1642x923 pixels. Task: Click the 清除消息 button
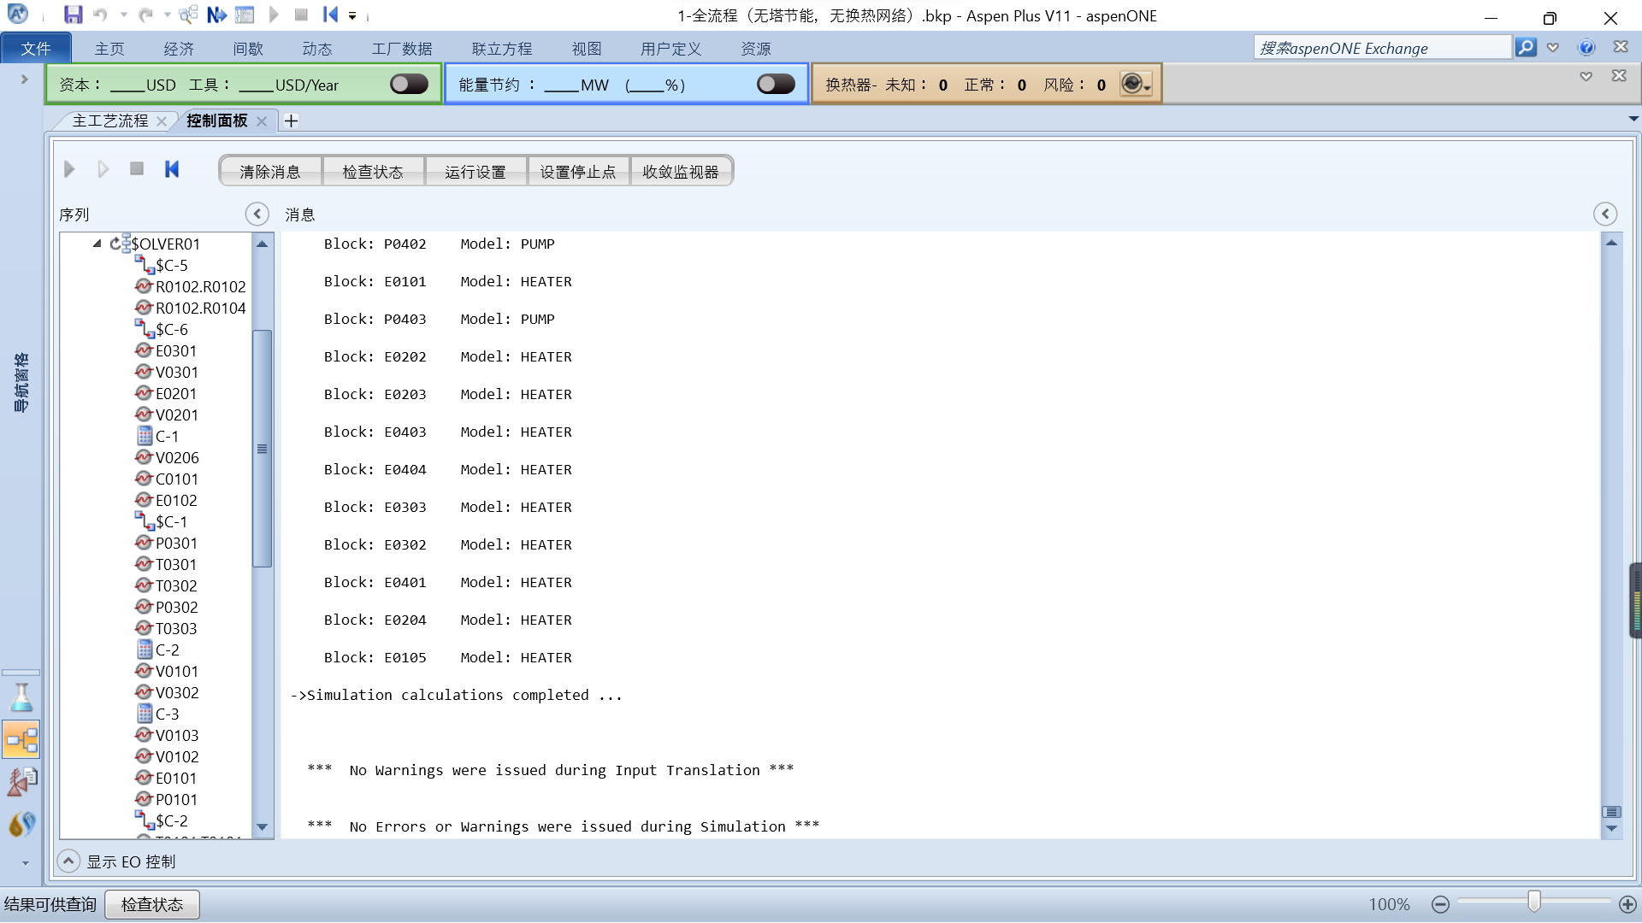pos(270,172)
